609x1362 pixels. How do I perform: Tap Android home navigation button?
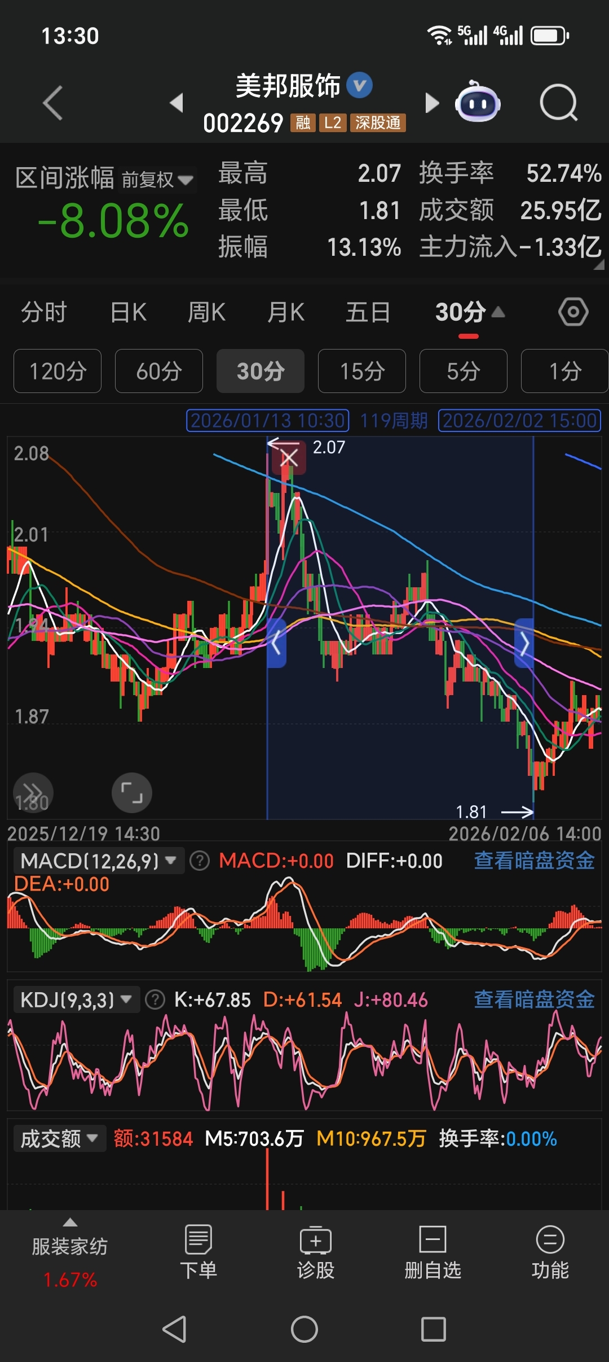coord(304,1329)
